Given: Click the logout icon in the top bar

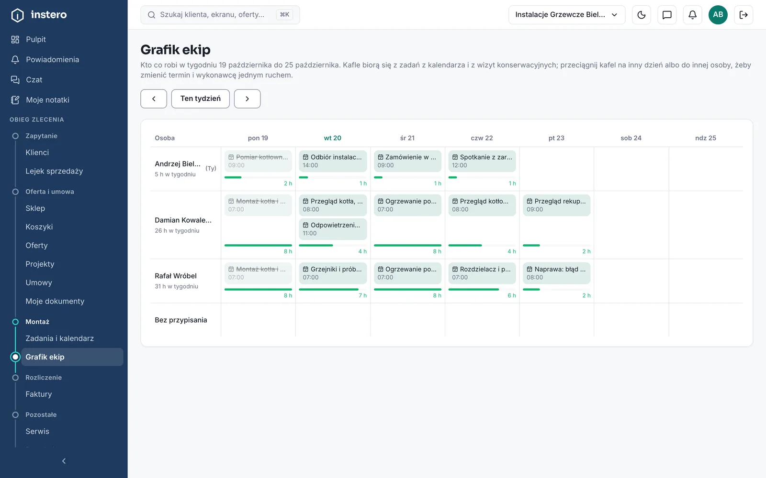Looking at the screenshot, I should (743, 15).
